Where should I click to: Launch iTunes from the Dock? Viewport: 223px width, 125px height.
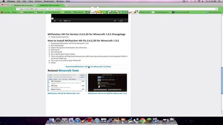click(x=77, y=120)
